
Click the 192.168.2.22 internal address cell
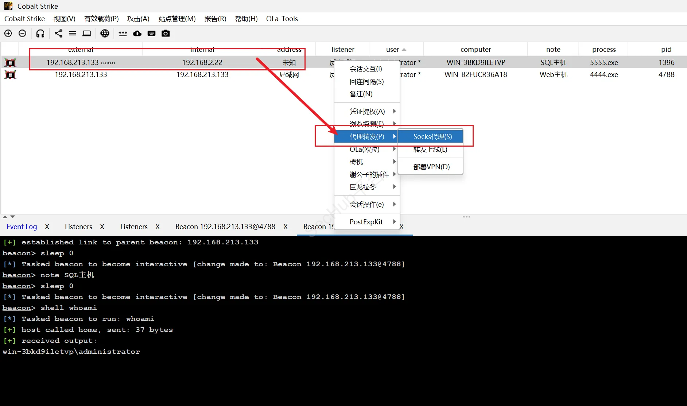(202, 62)
